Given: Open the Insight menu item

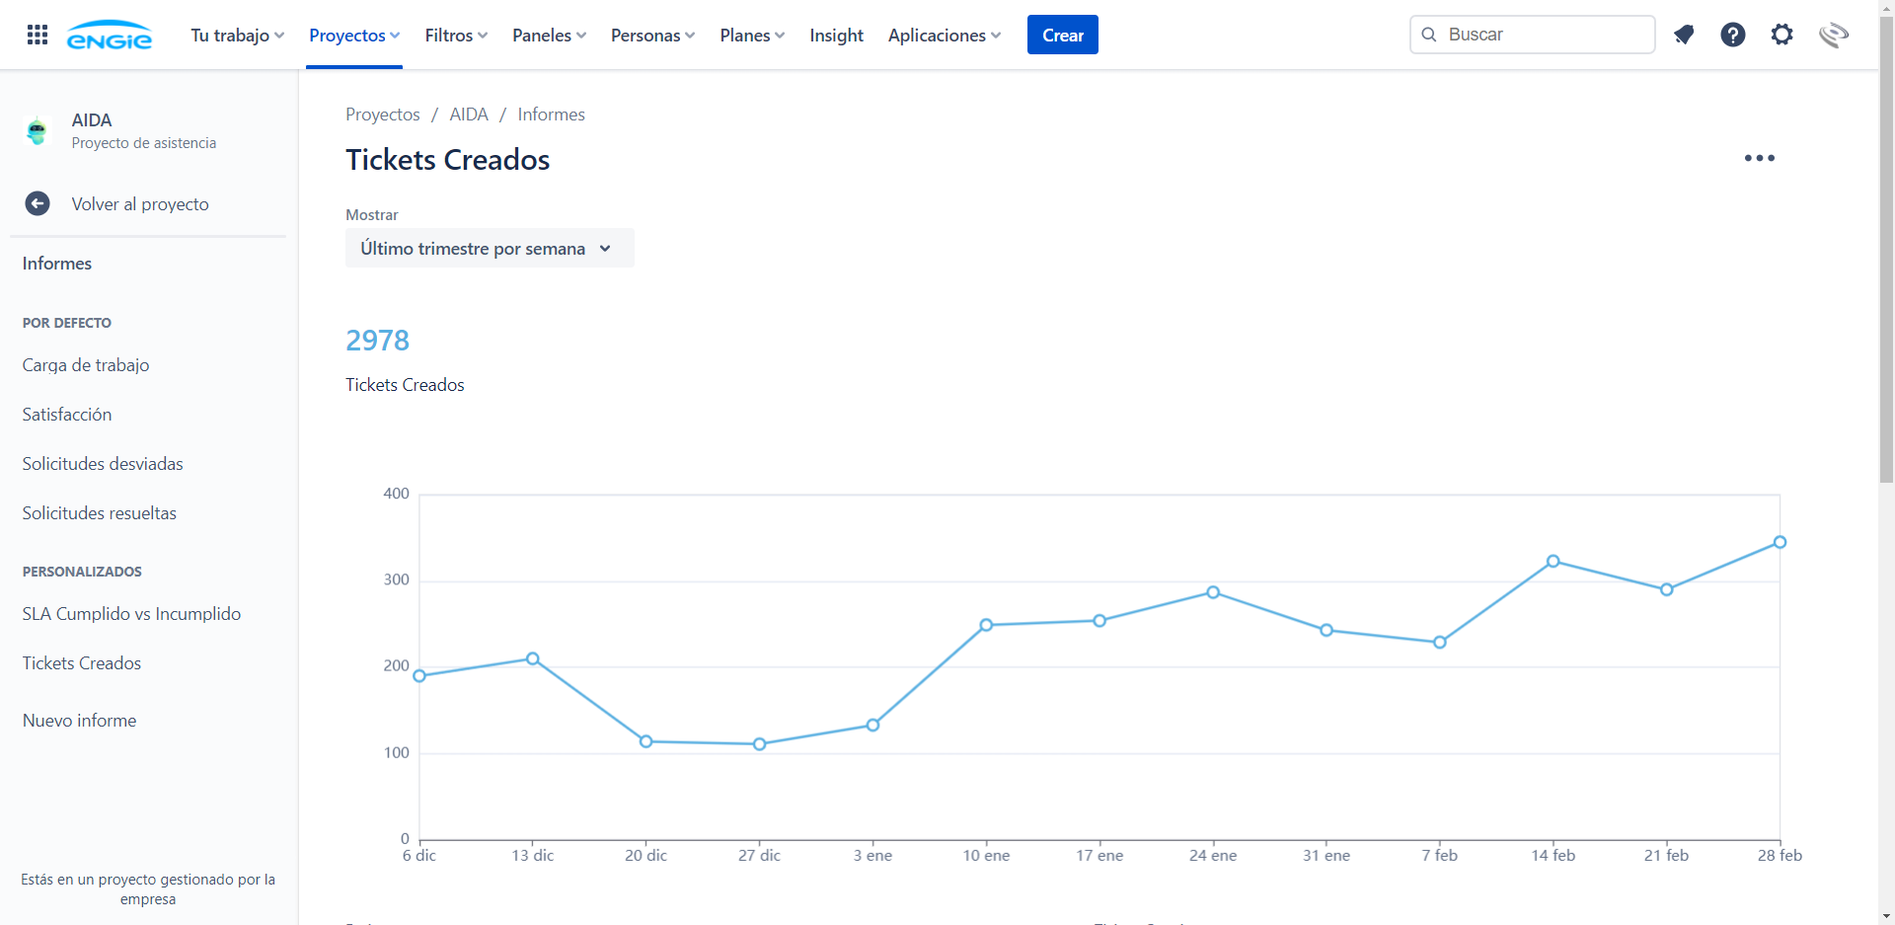Looking at the screenshot, I should pyautogui.click(x=835, y=35).
